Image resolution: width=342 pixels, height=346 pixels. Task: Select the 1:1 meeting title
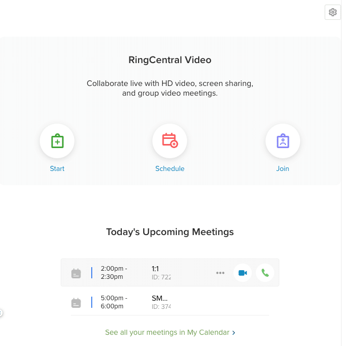coord(155,269)
